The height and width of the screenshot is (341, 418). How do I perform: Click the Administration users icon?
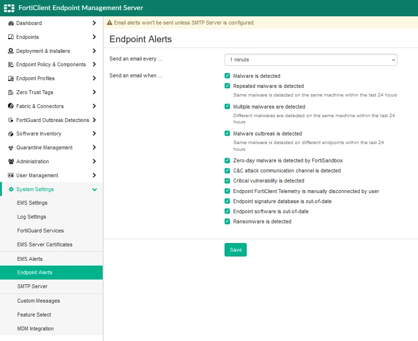coord(11,161)
